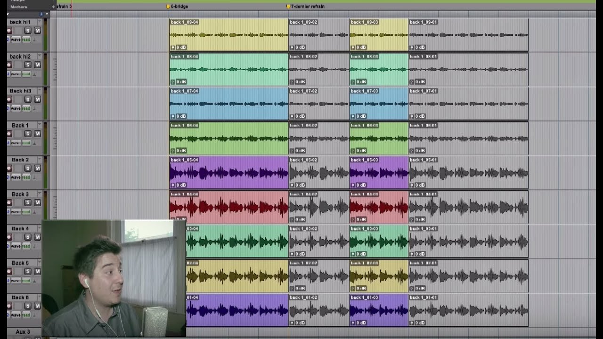Screen dimensions: 603x339
Task: Solo the Back hi3 track
Action: [x=28, y=99]
